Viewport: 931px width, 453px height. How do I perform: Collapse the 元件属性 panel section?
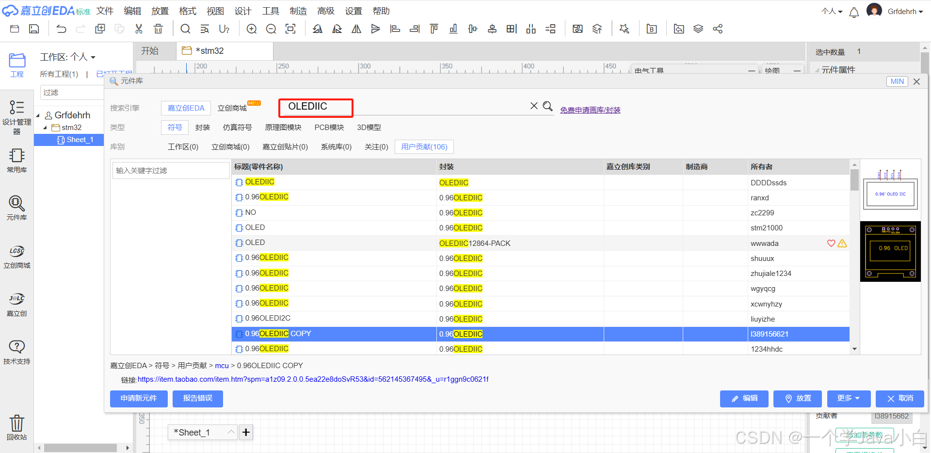coord(817,70)
